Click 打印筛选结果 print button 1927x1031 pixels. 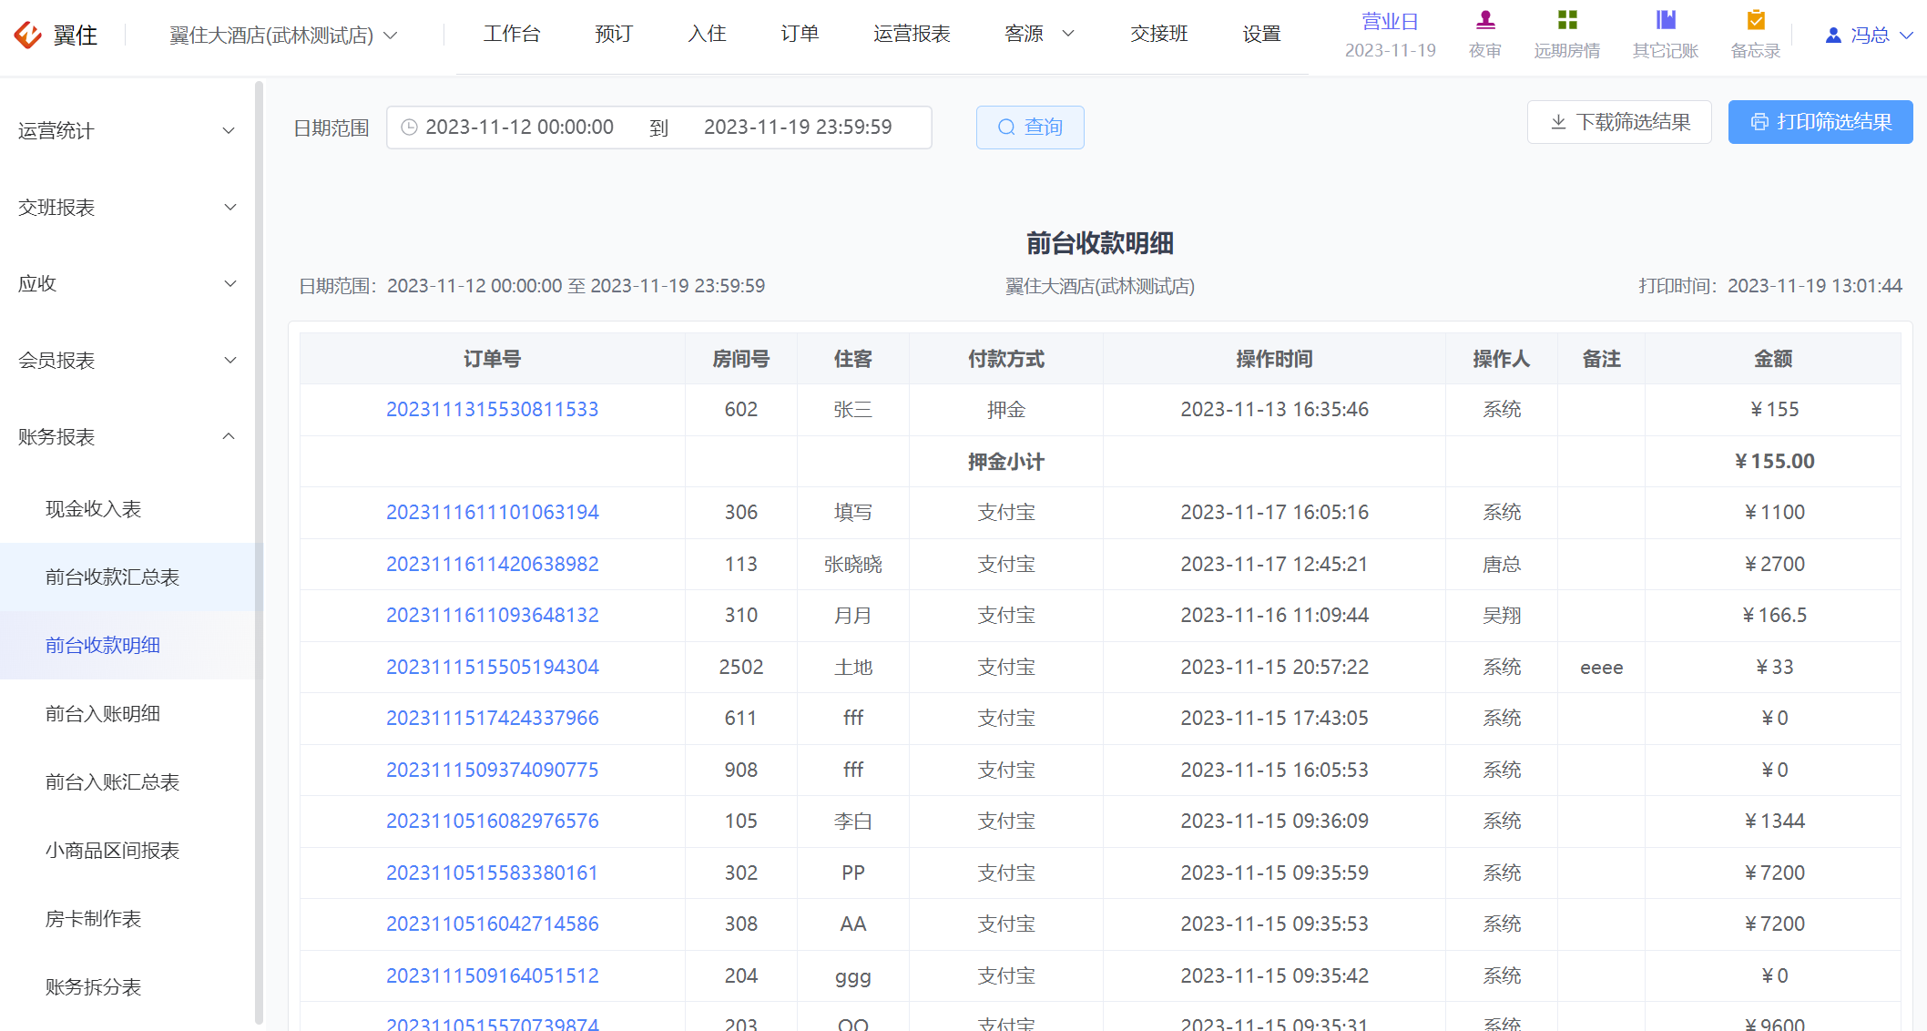pos(1820,122)
